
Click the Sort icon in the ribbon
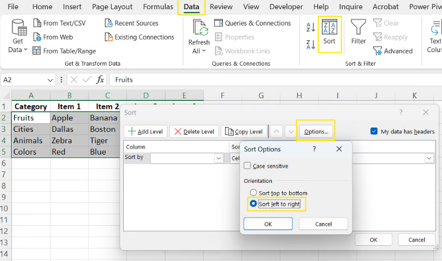329,33
